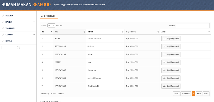
Task: Click the pencil icon beside BERANDA
Action: click(3, 16)
